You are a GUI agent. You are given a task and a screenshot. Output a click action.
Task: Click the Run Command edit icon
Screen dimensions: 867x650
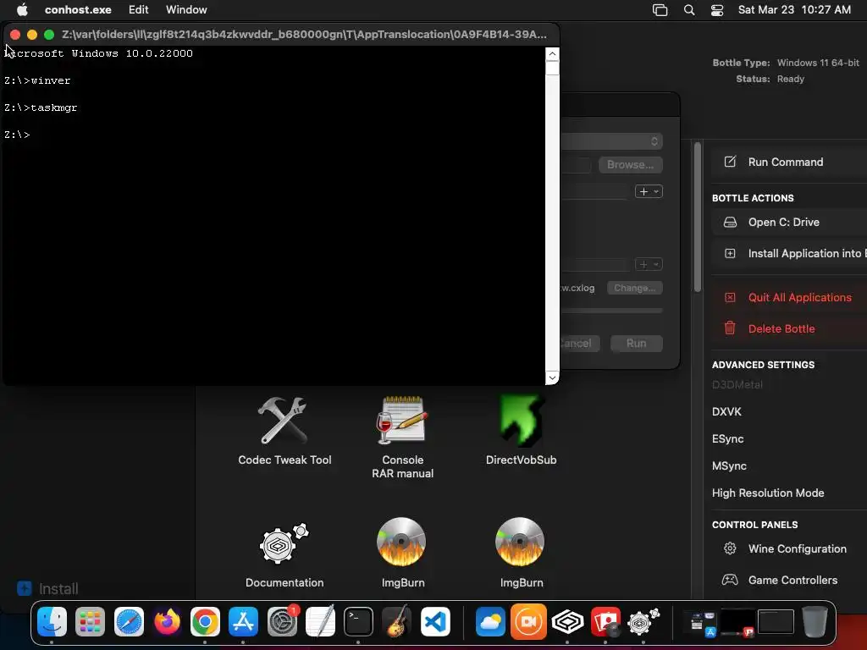point(730,162)
